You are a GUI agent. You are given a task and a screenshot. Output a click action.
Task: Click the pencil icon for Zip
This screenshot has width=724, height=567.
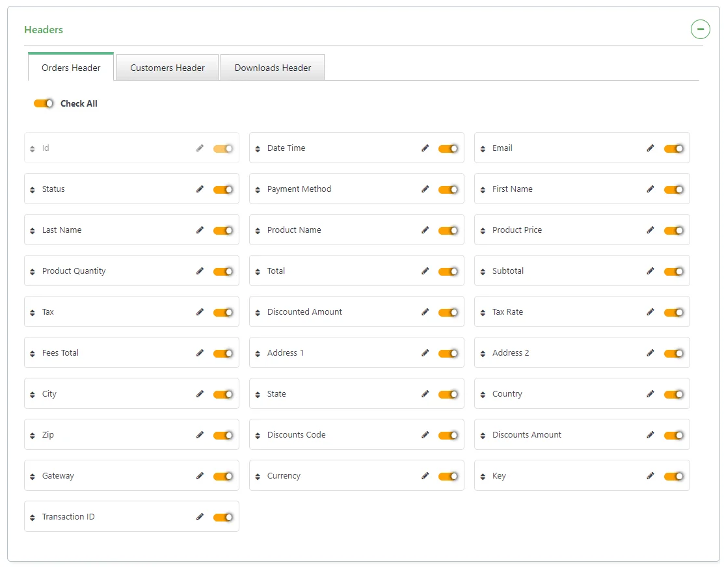pyautogui.click(x=200, y=435)
